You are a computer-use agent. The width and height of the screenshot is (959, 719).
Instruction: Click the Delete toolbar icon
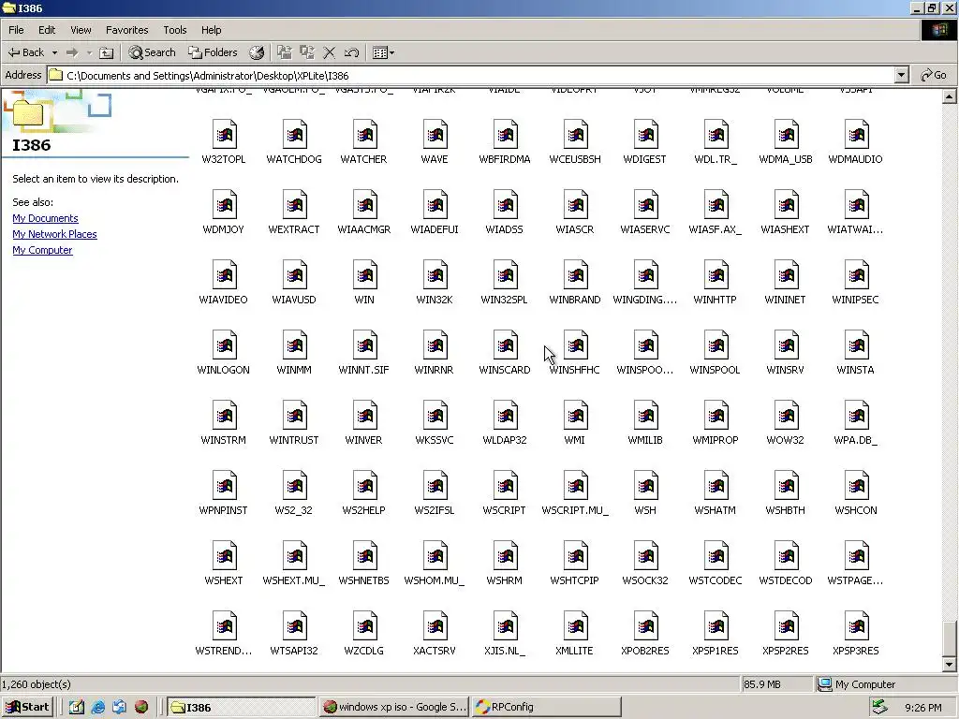point(329,52)
